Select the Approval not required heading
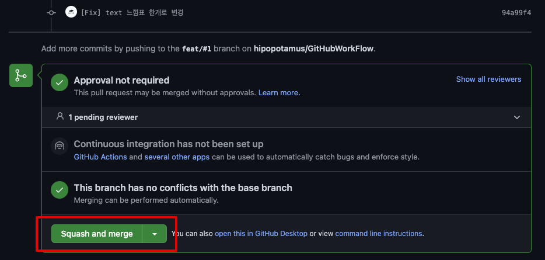The height and width of the screenshot is (260, 545). 121,81
